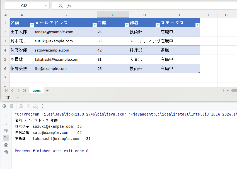Click the cell 退職
The width and height of the screenshot is (237, 169).
[180, 50]
